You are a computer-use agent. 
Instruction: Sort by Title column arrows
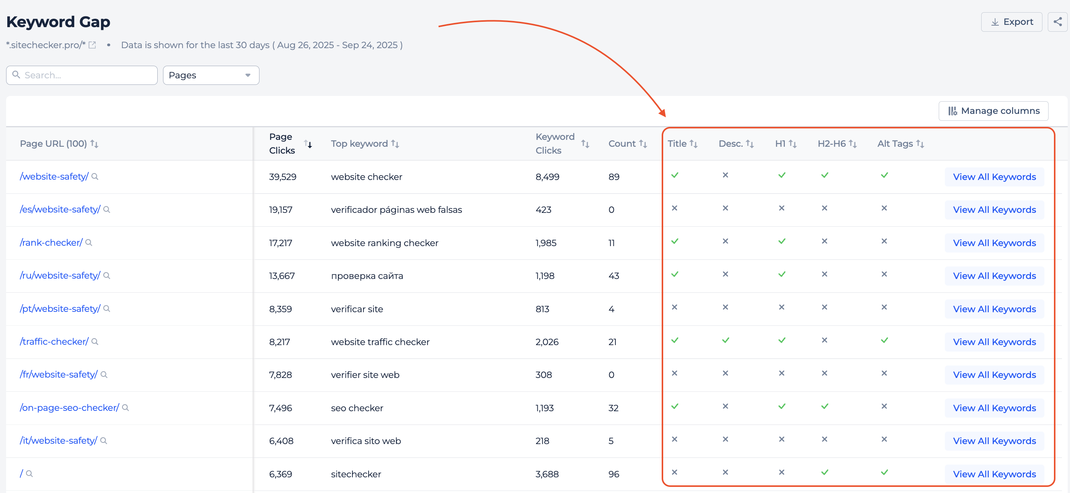click(x=693, y=144)
